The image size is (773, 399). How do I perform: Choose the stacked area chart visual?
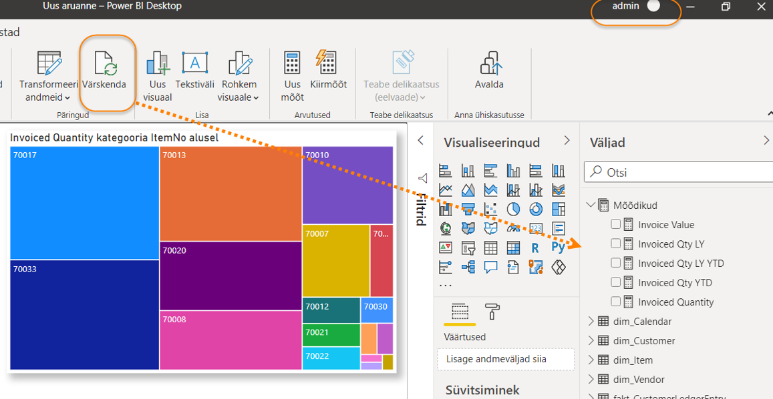(x=490, y=189)
